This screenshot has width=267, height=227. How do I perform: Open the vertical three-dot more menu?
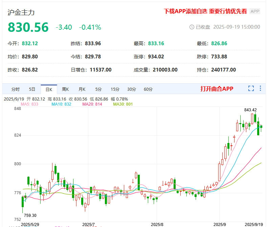point(260,88)
